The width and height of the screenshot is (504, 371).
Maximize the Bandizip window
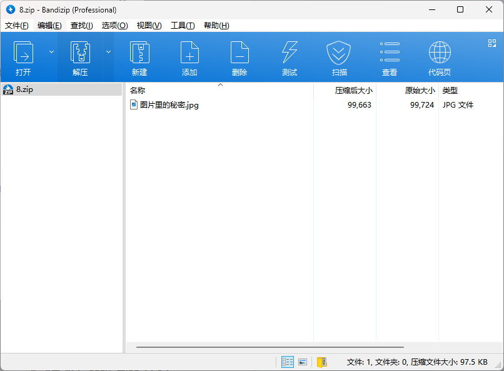460,9
